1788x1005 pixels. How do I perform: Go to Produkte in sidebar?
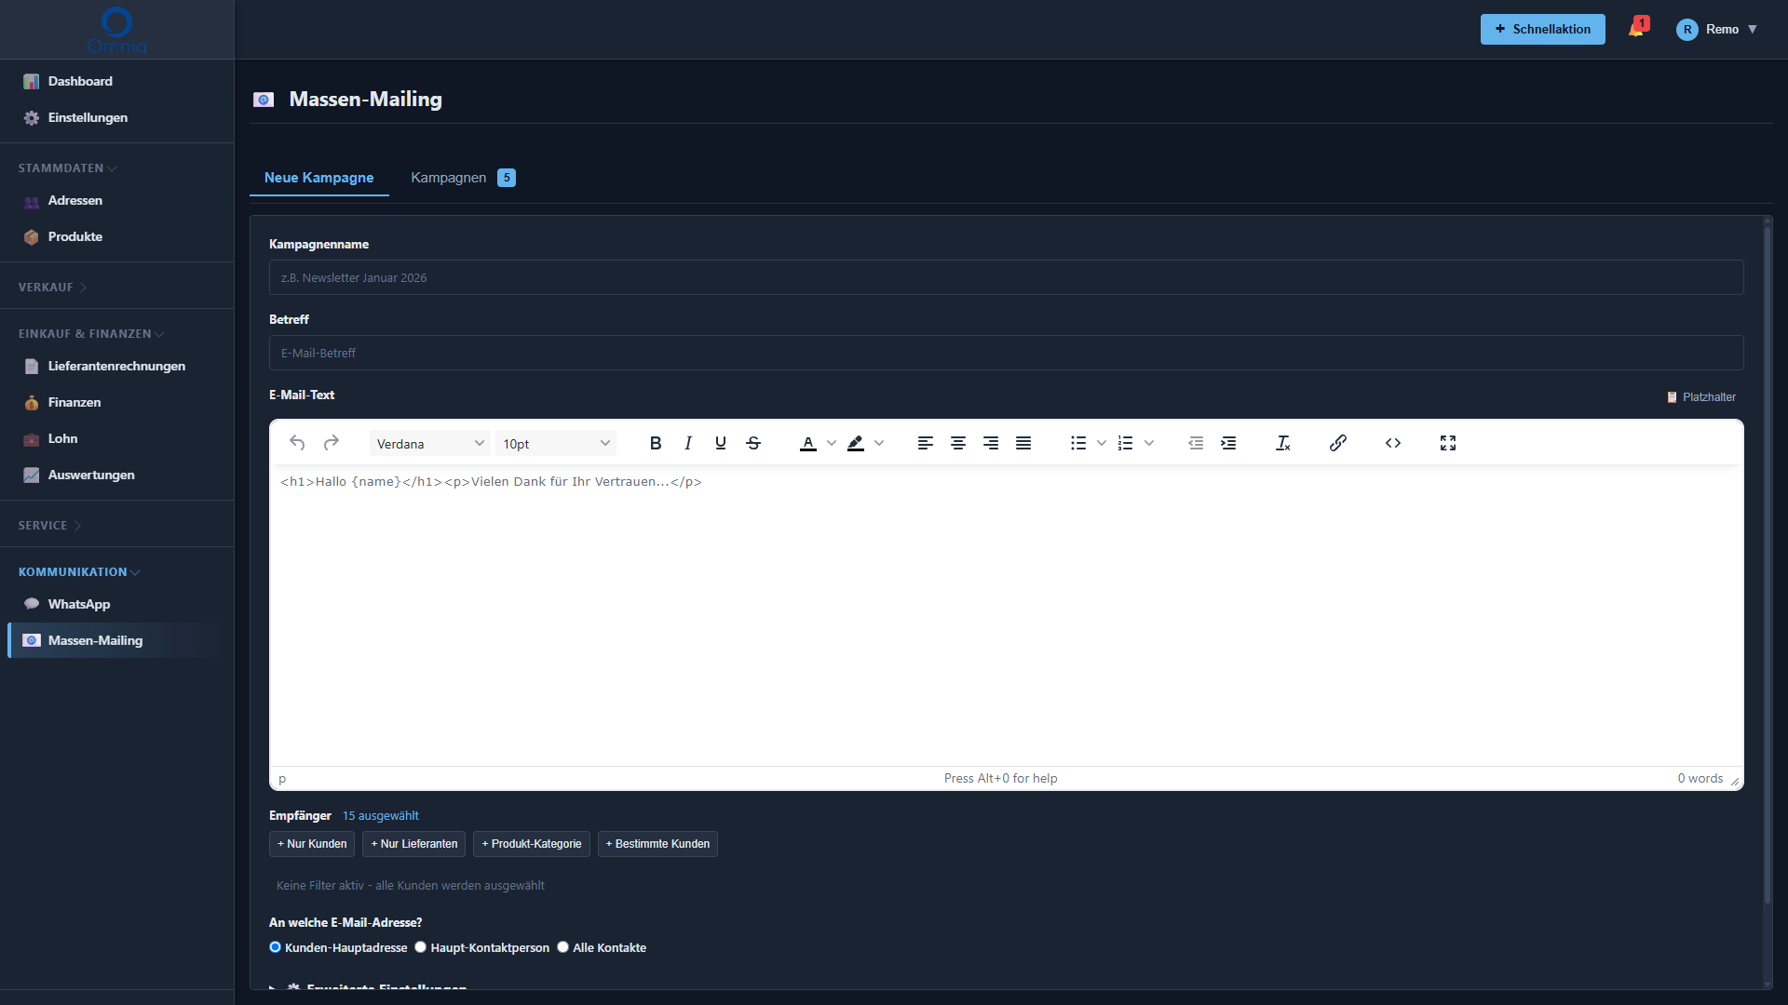click(x=116, y=237)
